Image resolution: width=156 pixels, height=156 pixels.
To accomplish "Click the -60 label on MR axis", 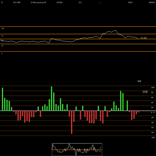I will (x=152, y=128).
